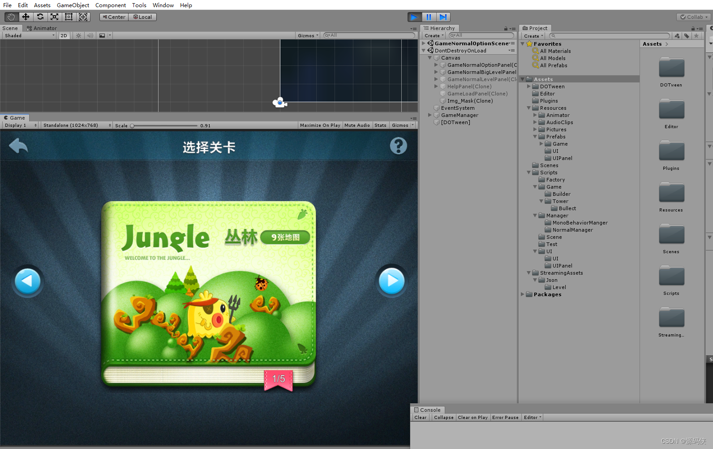
Task: Open the GameObject menu
Action: click(x=73, y=5)
